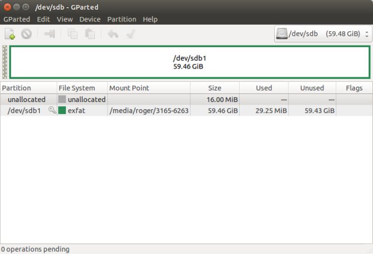Click the Apply all operations checkmark
Image resolution: width=373 pixels, height=254 pixels.
131,34
